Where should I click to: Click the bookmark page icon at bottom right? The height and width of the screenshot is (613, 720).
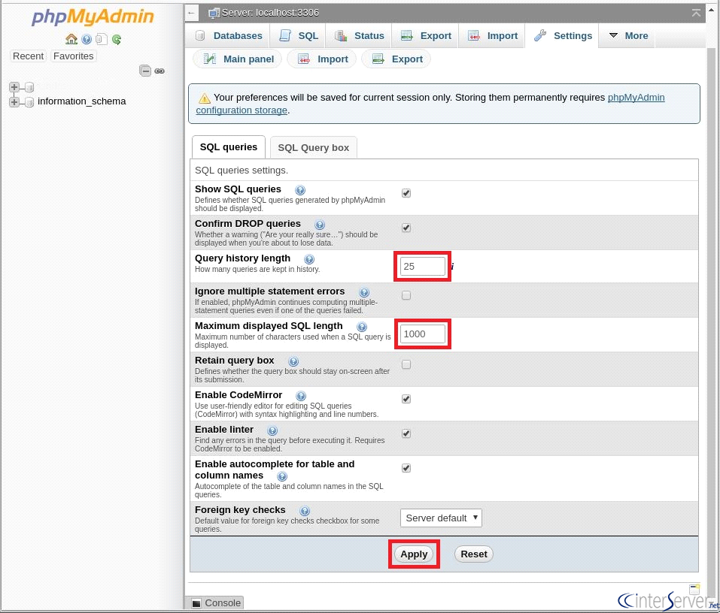694,589
